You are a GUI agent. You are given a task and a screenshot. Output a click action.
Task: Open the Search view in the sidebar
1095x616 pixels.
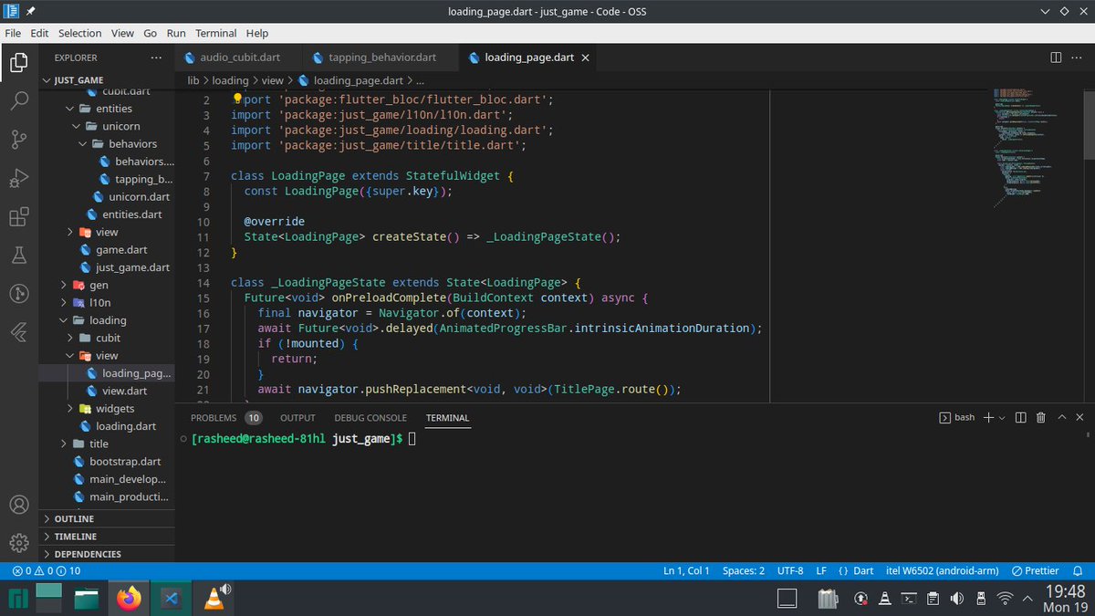(x=19, y=102)
